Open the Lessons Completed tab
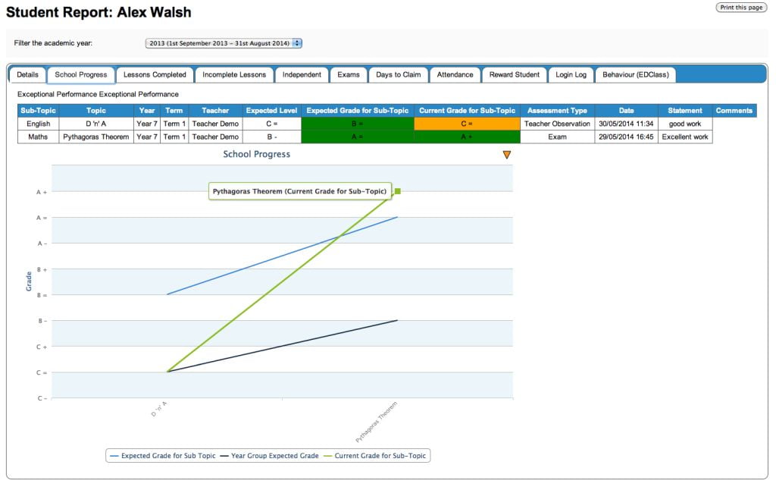 155,75
